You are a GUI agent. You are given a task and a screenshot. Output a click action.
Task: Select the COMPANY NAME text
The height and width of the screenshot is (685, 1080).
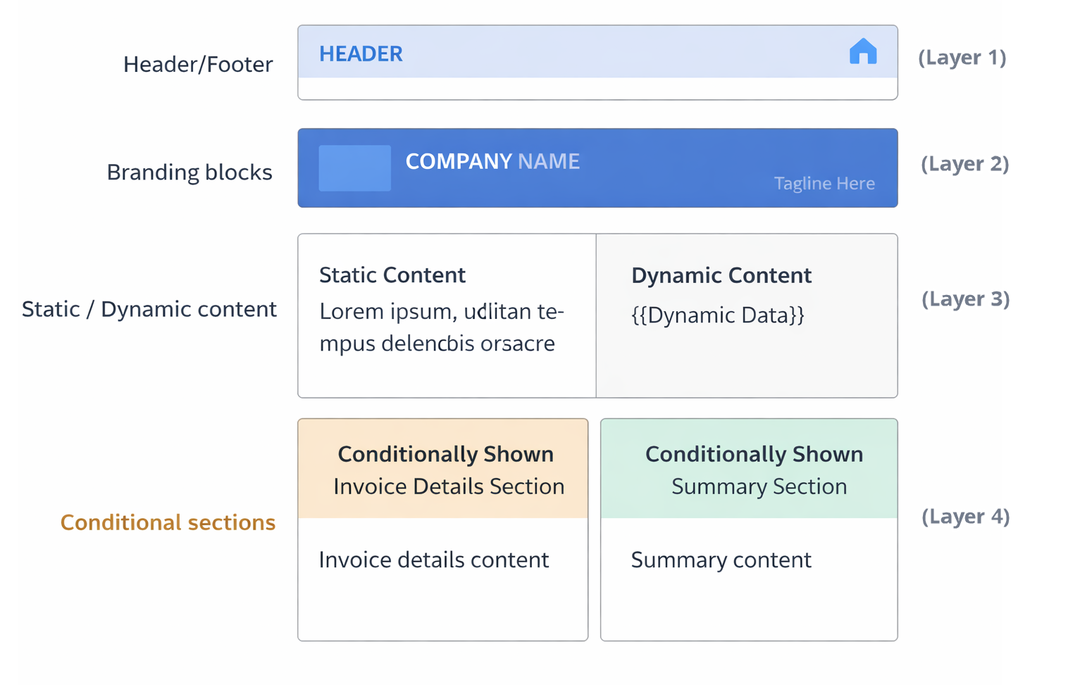coord(492,161)
